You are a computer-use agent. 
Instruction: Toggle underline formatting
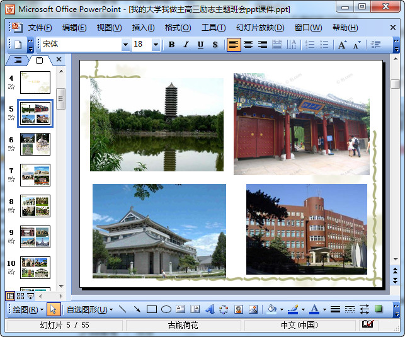tap(200, 45)
